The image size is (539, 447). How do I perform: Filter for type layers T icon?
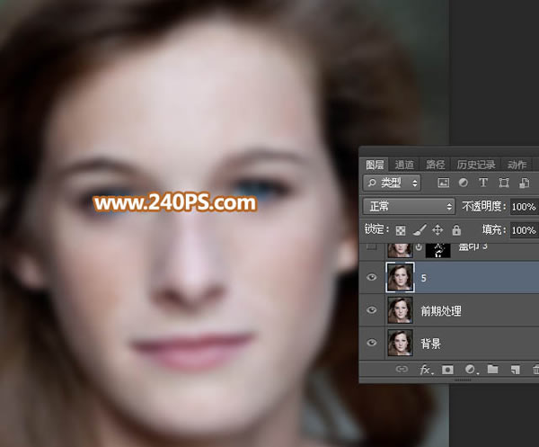[x=483, y=183]
